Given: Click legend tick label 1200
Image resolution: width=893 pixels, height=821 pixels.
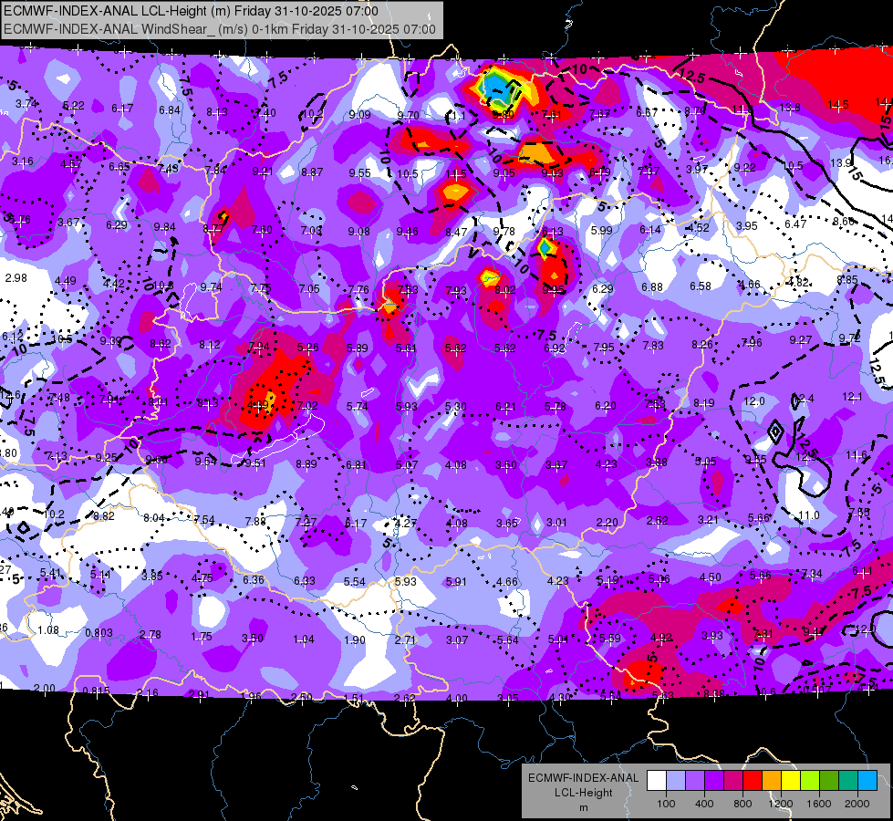Looking at the screenshot, I should tap(781, 804).
